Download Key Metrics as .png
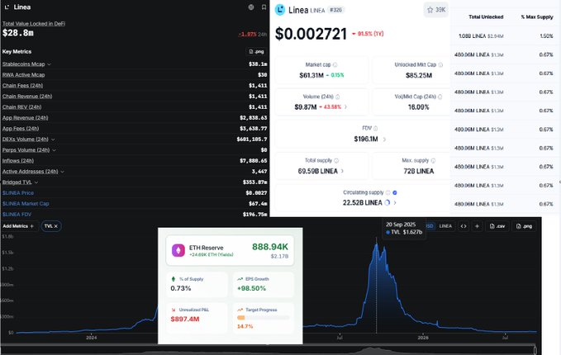The height and width of the screenshot is (355, 561). click(x=256, y=51)
